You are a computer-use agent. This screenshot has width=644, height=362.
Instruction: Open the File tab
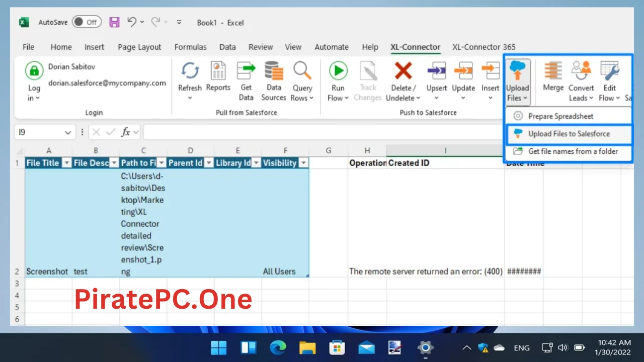click(x=29, y=47)
